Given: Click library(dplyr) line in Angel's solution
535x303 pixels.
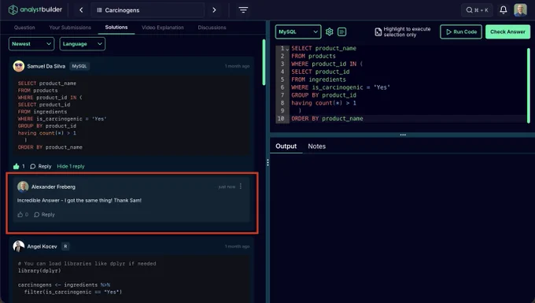Looking at the screenshot, I should point(39,271).
